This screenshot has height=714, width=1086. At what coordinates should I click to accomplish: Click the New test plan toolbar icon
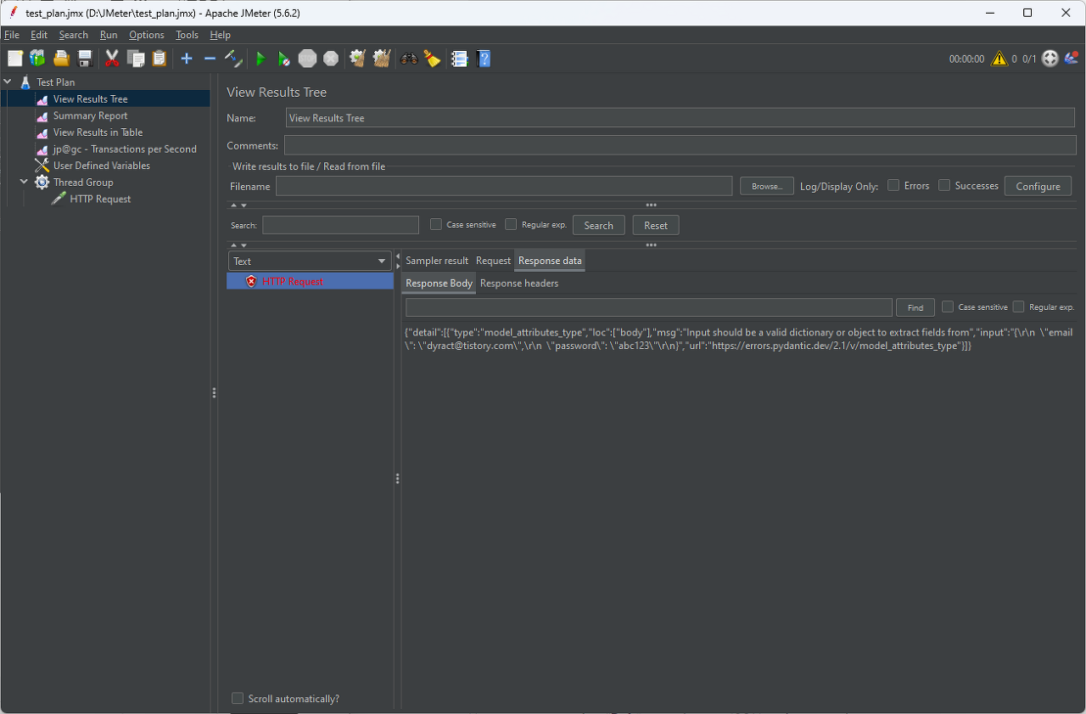15,59
